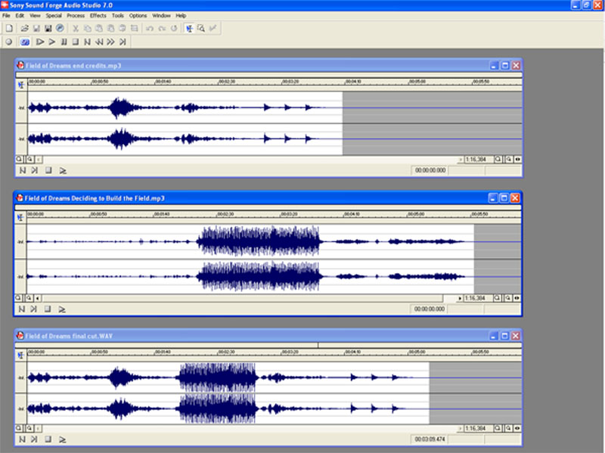Click the Open file folder icon
This screenshot has height=453, width=605.
click(x=25, y=28)
